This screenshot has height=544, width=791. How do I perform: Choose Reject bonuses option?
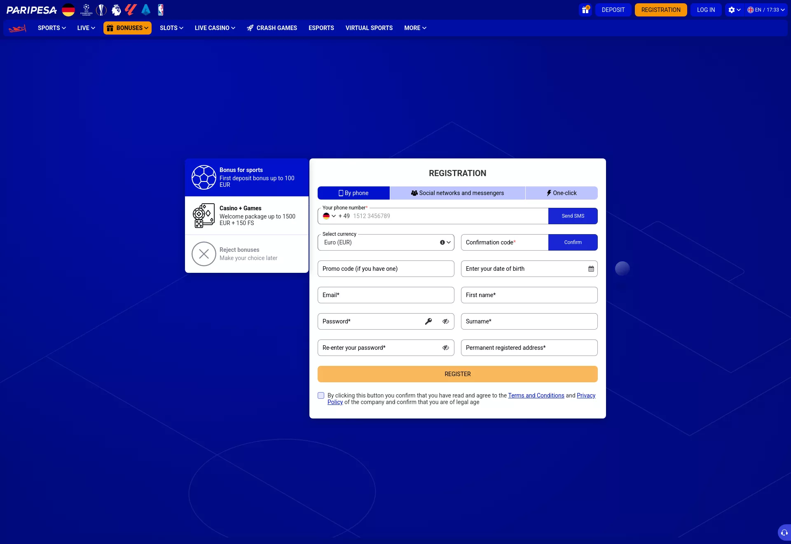tap(247, 254)
